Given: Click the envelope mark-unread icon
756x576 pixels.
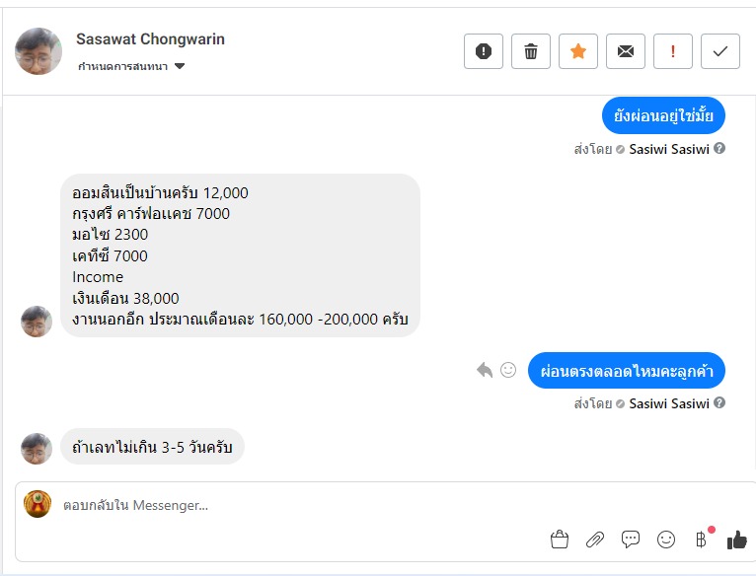Looking at the screenshot, I should click(x=626, y=51).
